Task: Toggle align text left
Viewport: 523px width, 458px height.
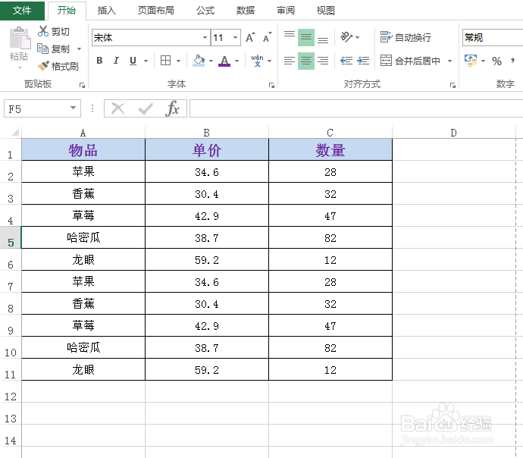Action: pos(290,61)
